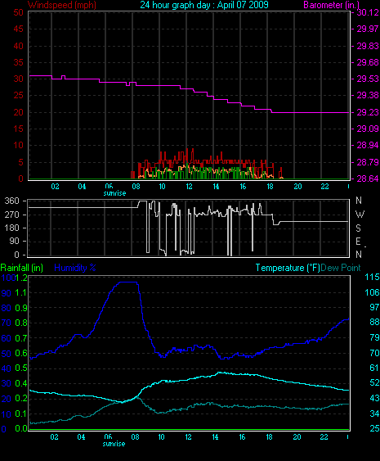The image size is (380, 461).
Task: Click the 29.53 barometer scale value
Action: [368, 79]
